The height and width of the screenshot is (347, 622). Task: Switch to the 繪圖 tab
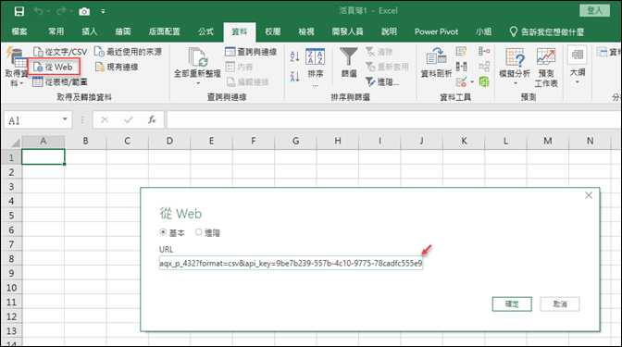[x=123, y=31]
